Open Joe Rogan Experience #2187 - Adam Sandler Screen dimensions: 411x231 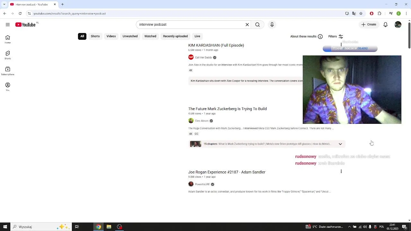(x=227, y=172)
